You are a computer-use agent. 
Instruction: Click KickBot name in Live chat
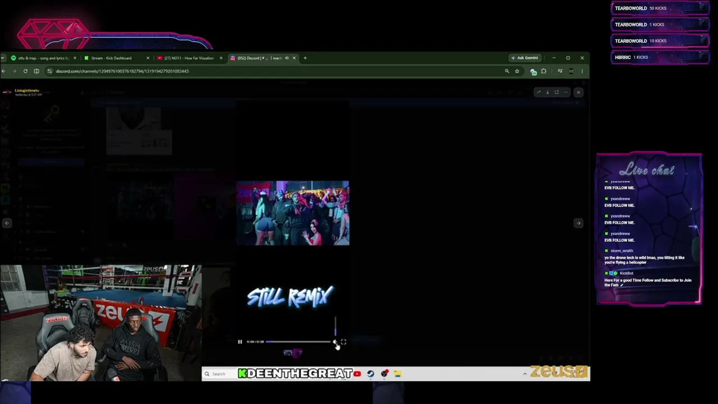click(x=627, y=273)
